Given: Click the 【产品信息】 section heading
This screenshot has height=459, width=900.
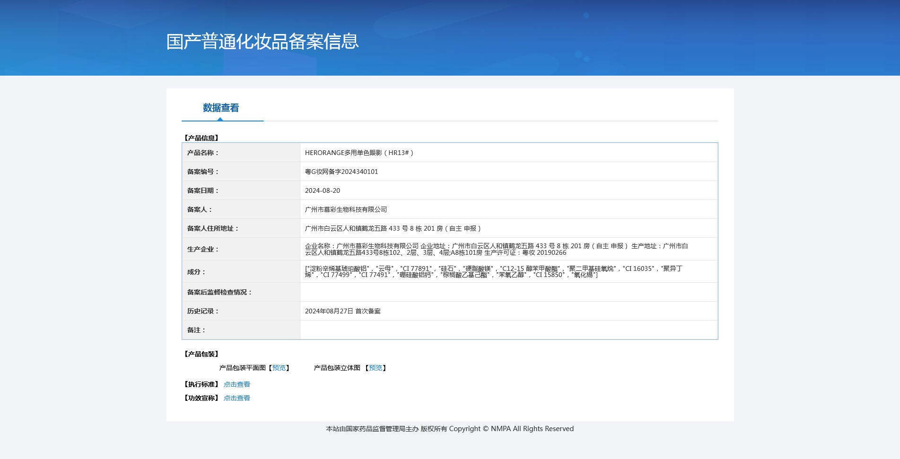Looking at the screenshot, I should (x=201, y=138).
